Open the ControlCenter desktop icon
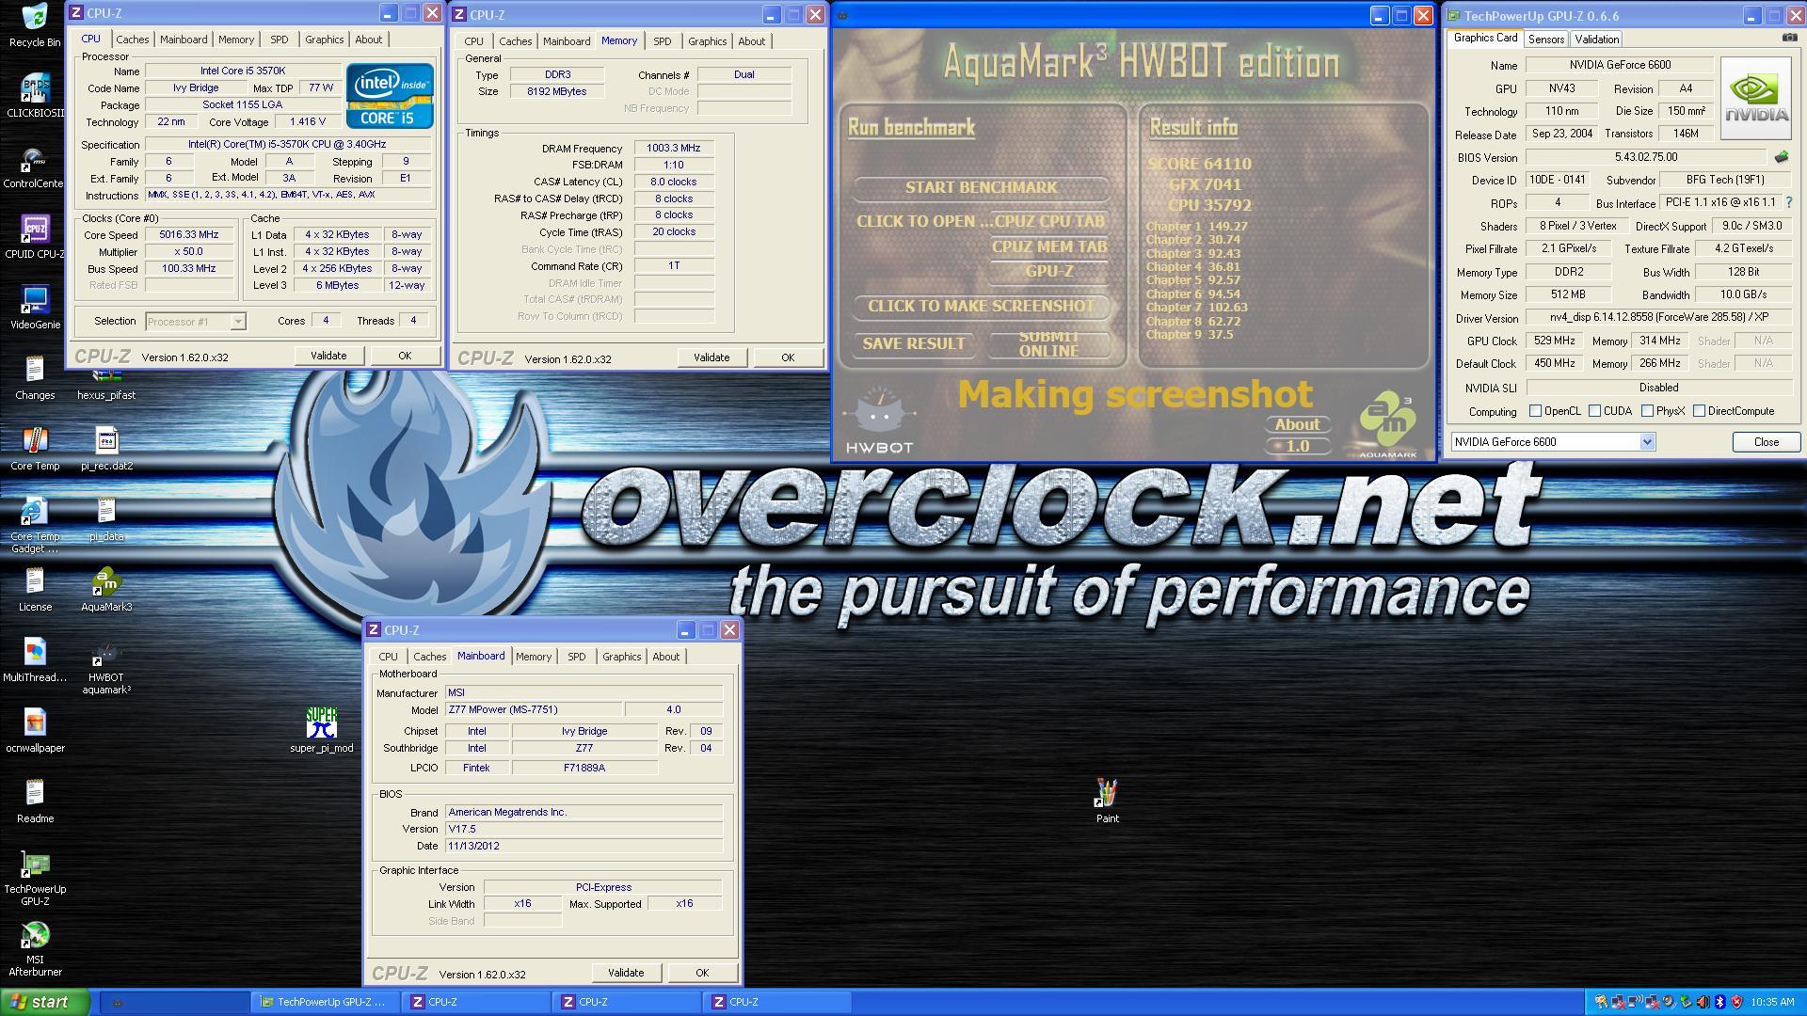The image size is (1807, 1016). (x=35, y=166)
